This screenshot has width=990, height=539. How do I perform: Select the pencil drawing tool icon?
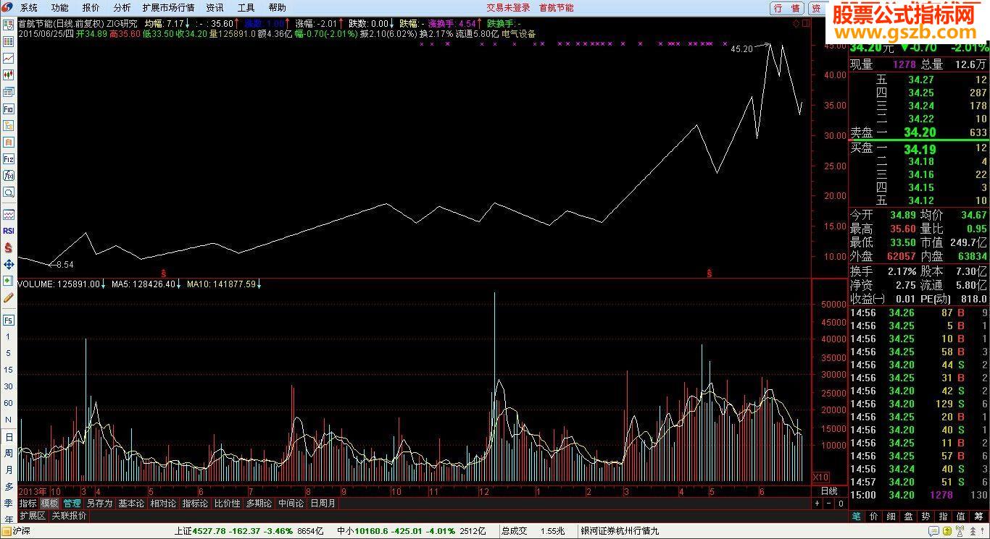[9, 297]
